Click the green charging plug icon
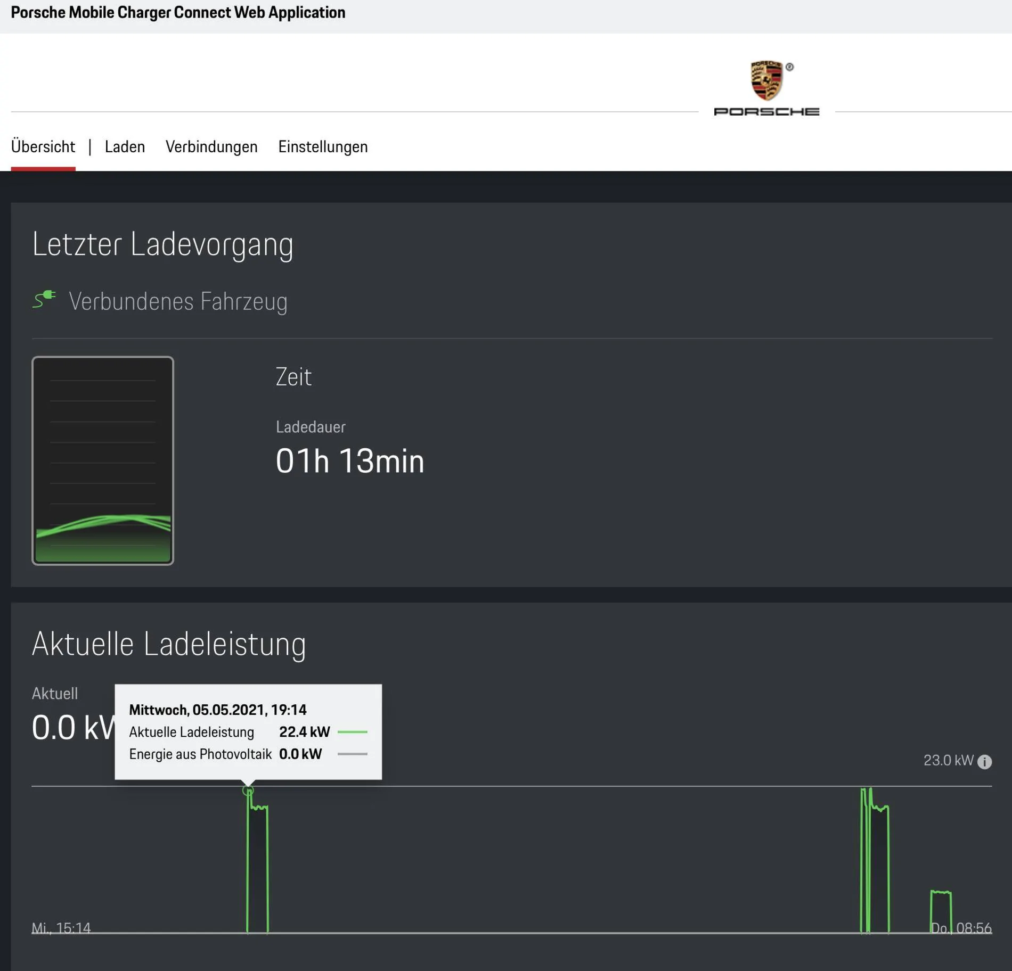The height and width of the screenshot is (971, 1012). 44,299
